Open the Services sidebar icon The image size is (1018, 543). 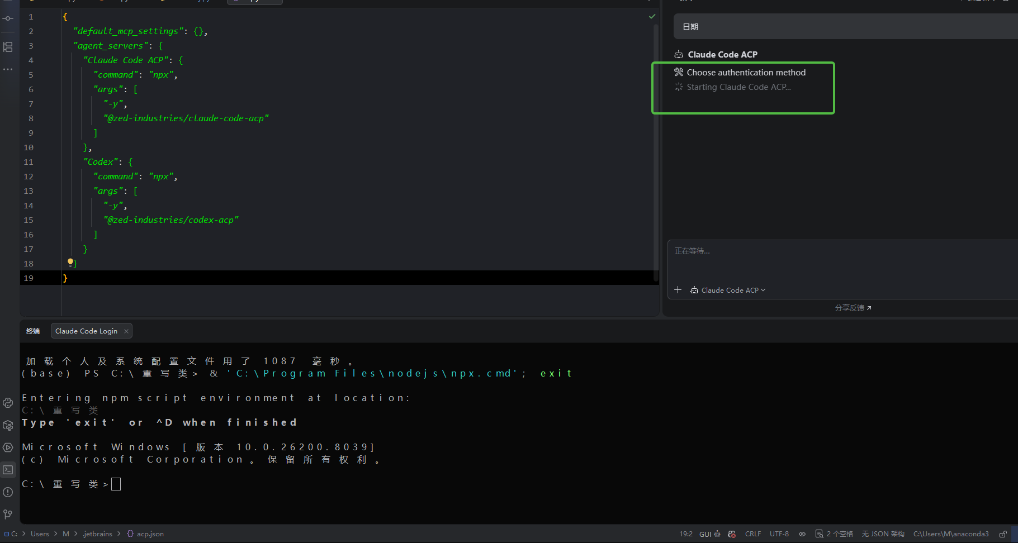(x=8, y=447)
